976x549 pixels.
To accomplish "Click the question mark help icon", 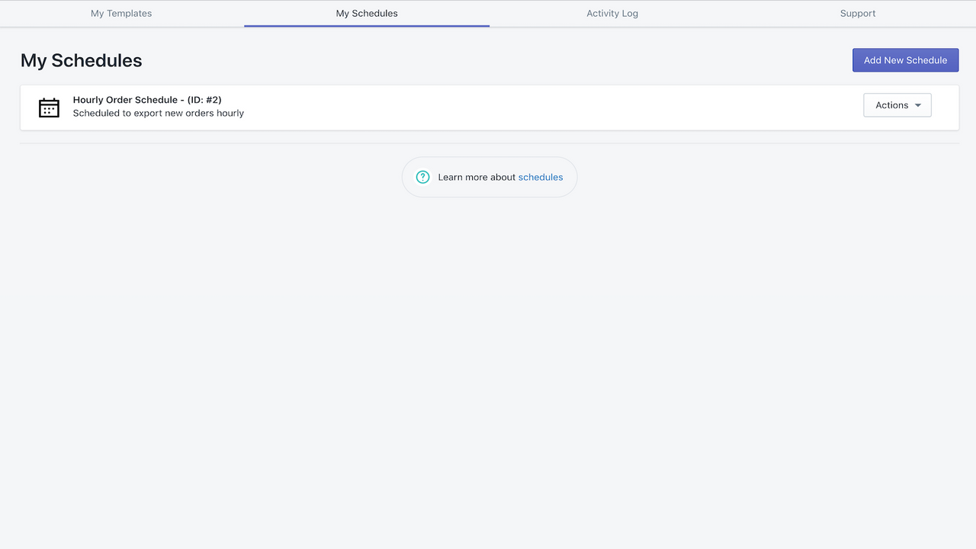I will click(x=422, y=177).
